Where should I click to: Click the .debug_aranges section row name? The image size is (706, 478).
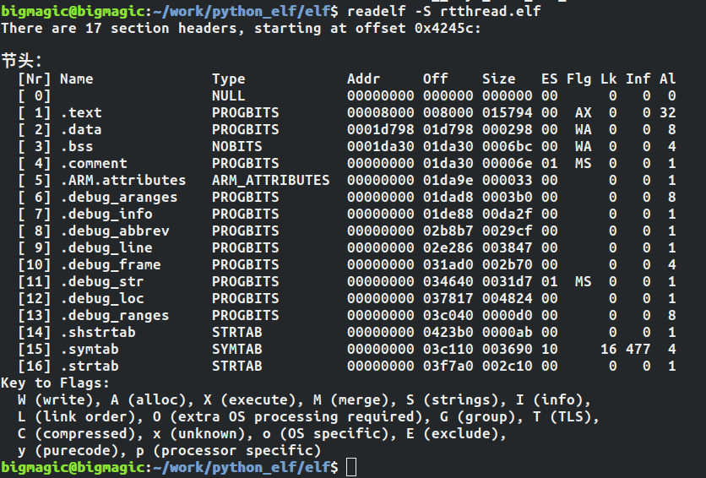[x=115, y=198]
